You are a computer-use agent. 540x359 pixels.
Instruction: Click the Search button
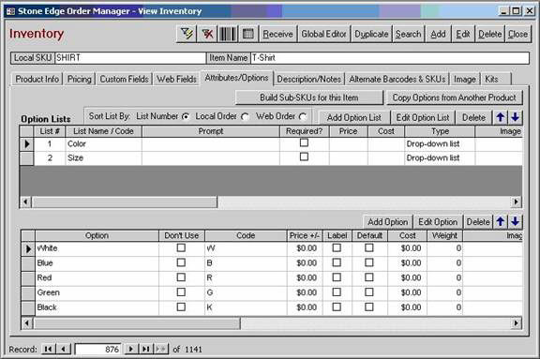click(x=408, y=34)
